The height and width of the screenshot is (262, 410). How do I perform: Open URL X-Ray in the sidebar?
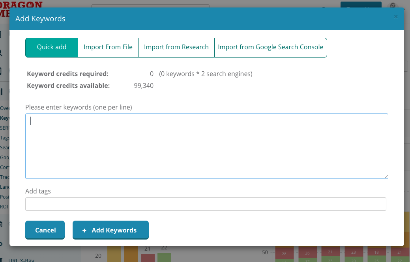pyautogui.click(x=20, y=260)
